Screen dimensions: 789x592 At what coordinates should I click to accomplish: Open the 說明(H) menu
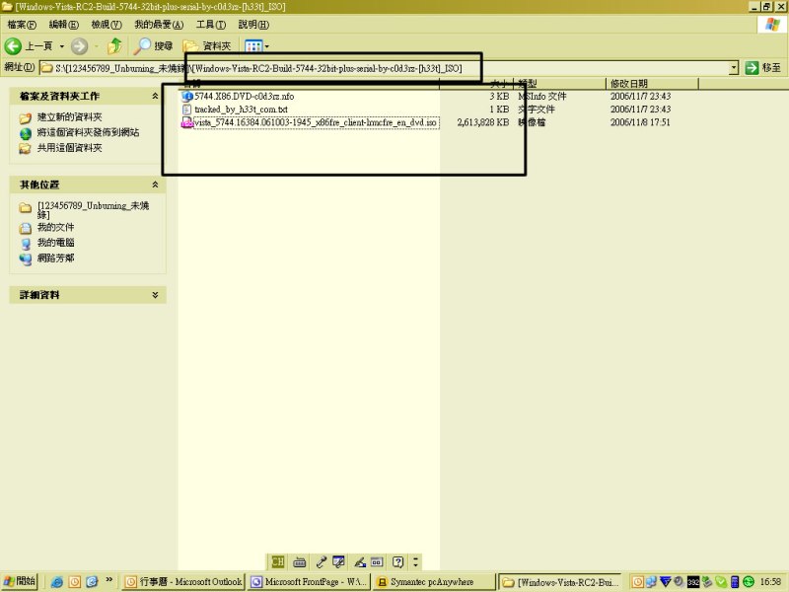[x=253, y=24]
